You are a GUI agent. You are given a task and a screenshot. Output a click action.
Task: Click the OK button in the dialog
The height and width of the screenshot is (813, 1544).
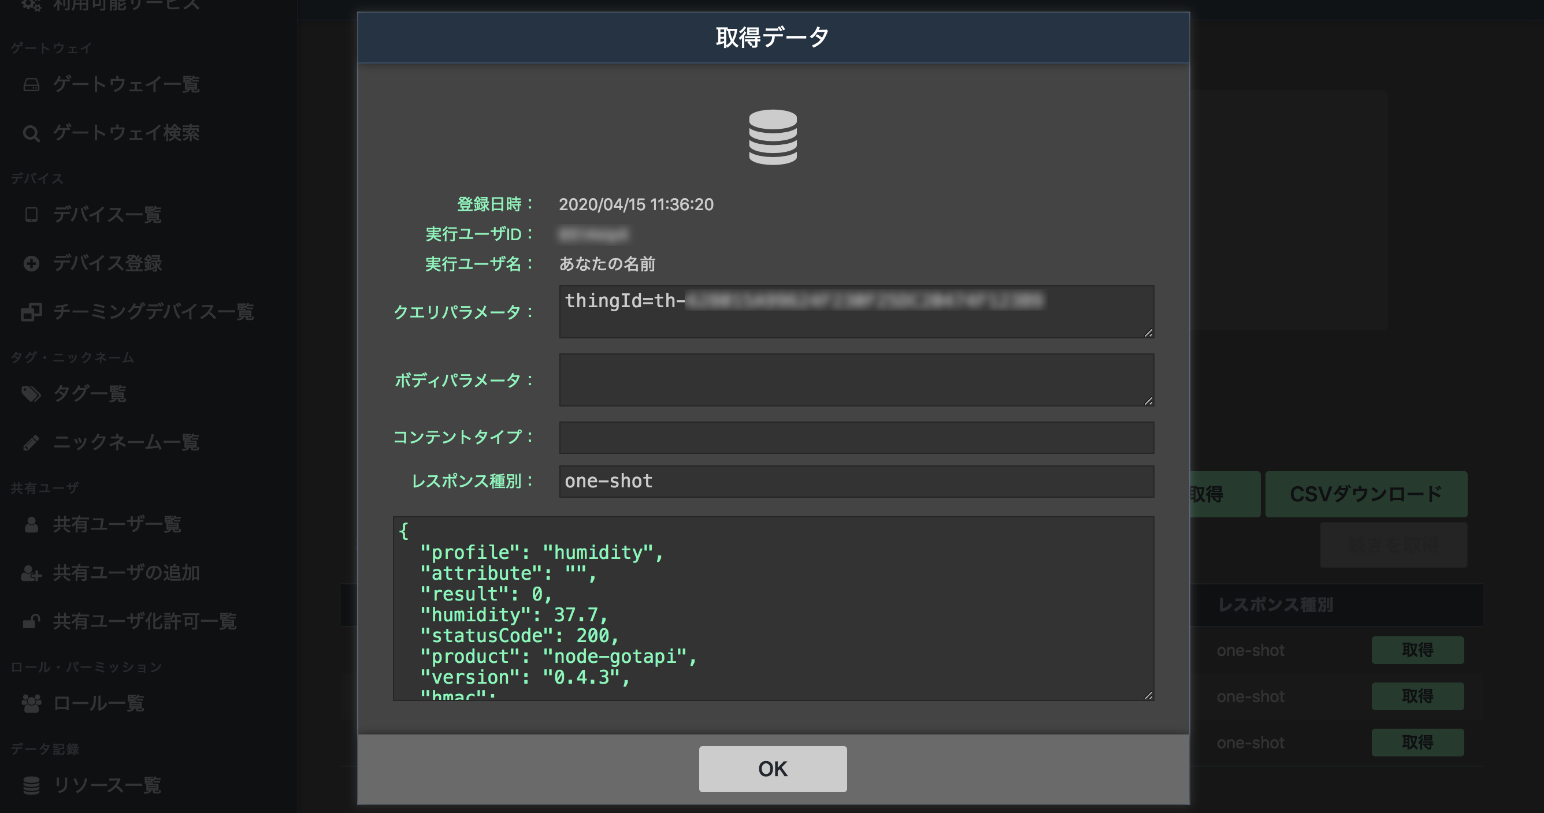(773, 769)
